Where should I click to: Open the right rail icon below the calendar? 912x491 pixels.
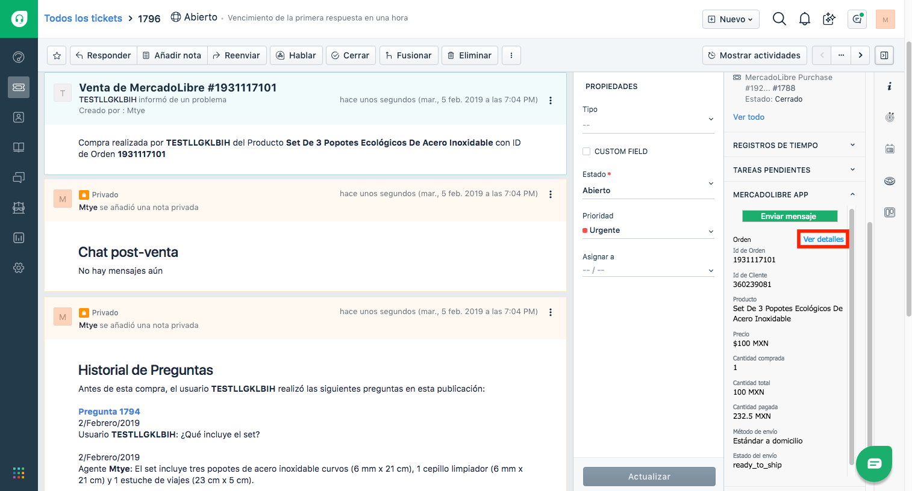point(890,181)
